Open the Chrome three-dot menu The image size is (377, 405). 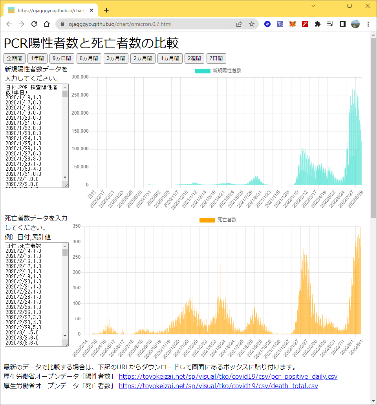coord(368,24)
